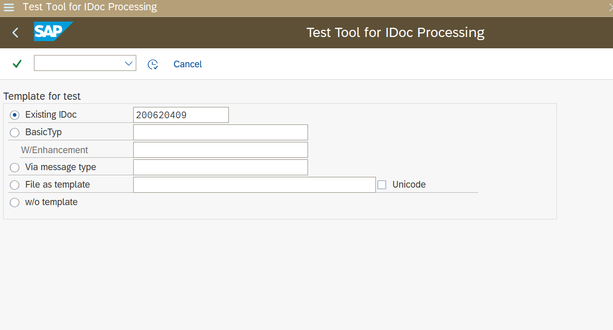Click the W/Enhancement input field
This screenshot has width=613, height=330.
point(220,150)
